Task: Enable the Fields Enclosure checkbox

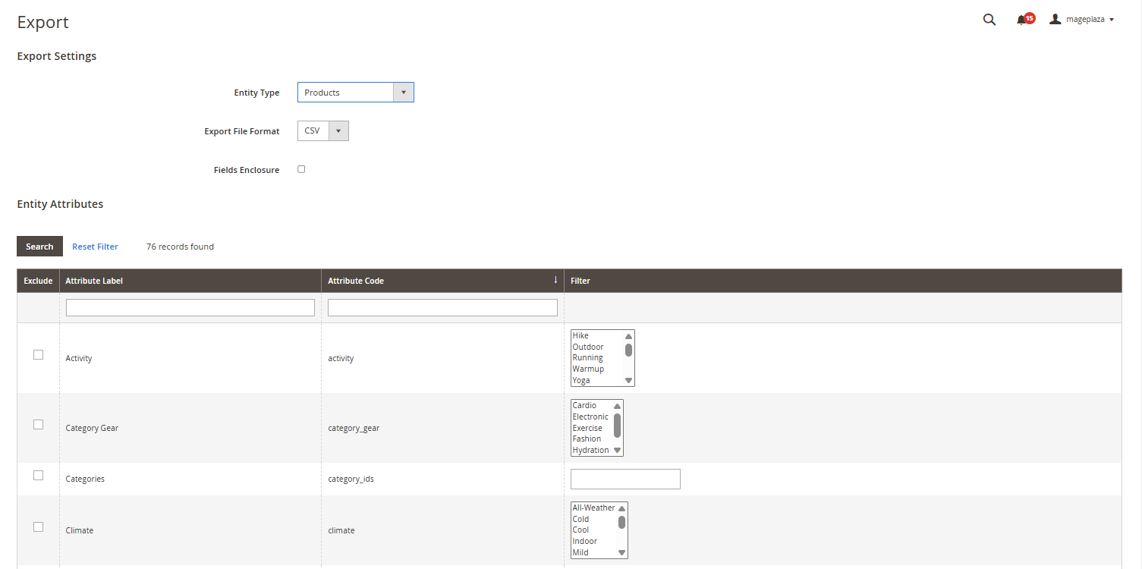Action: (301, 169)
